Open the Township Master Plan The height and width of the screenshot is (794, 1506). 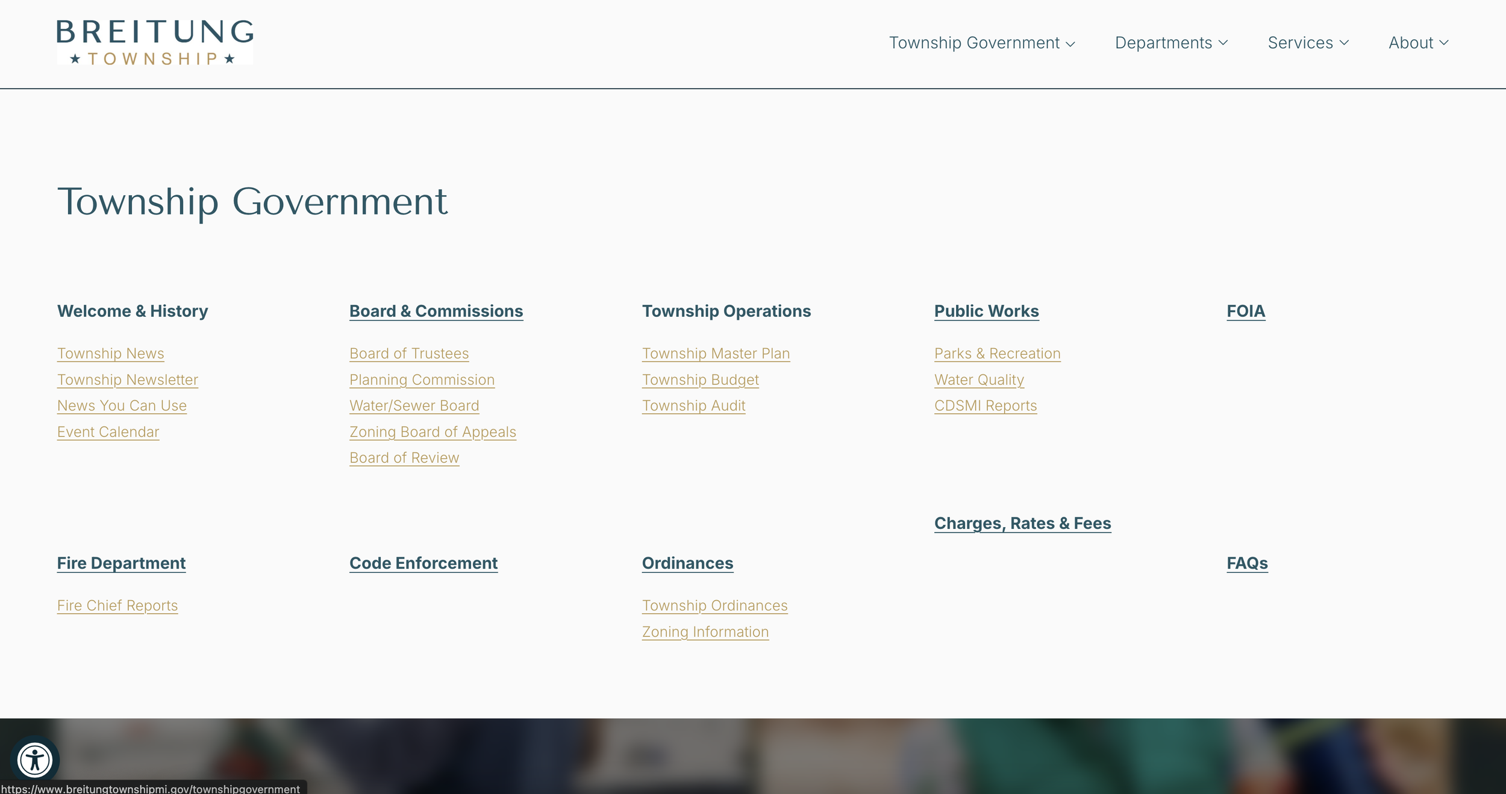coord(715,354)
